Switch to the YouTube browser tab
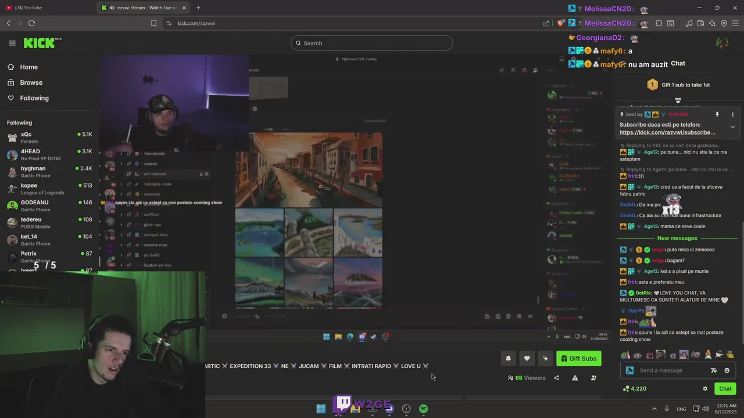The height and width of the screenshot is (418, 744). (46, 8)
